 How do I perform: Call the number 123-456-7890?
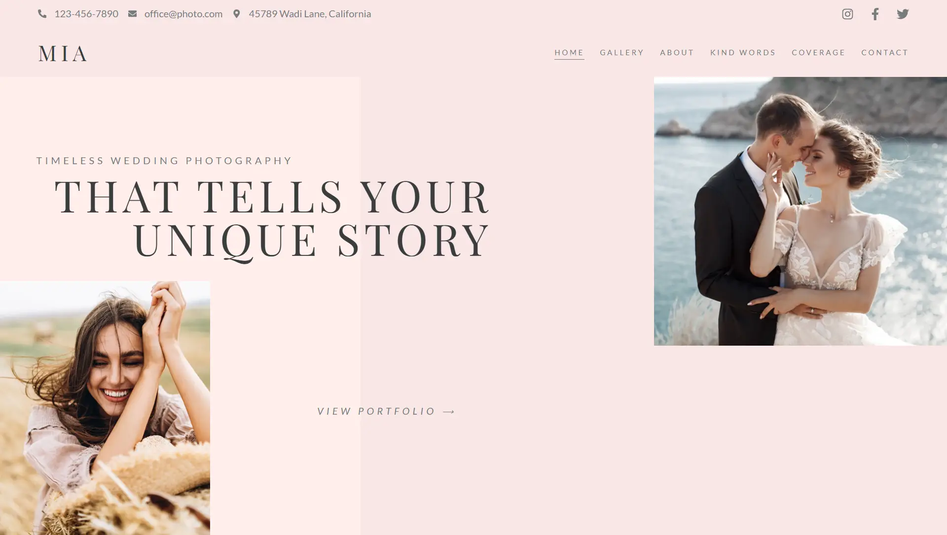tap(86, 14)
